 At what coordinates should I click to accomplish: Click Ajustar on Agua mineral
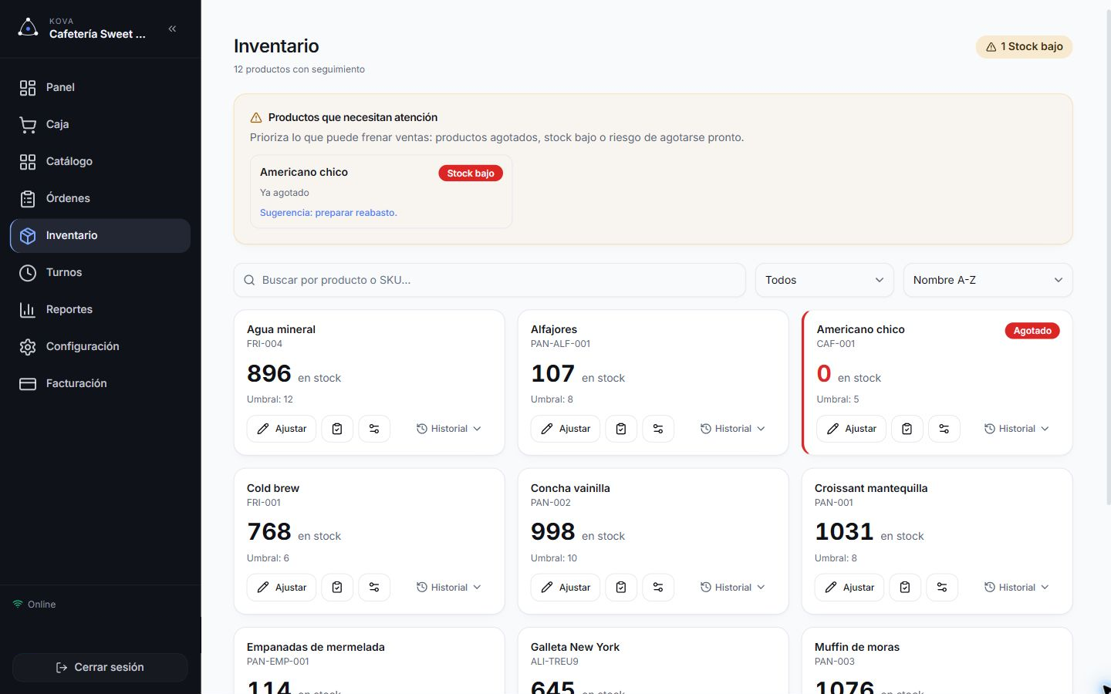point(282,429)
